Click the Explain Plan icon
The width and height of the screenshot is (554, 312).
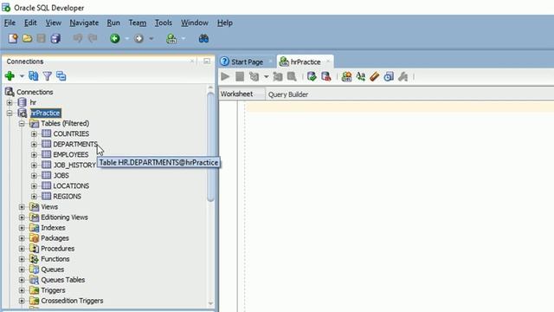pos(292,76)
